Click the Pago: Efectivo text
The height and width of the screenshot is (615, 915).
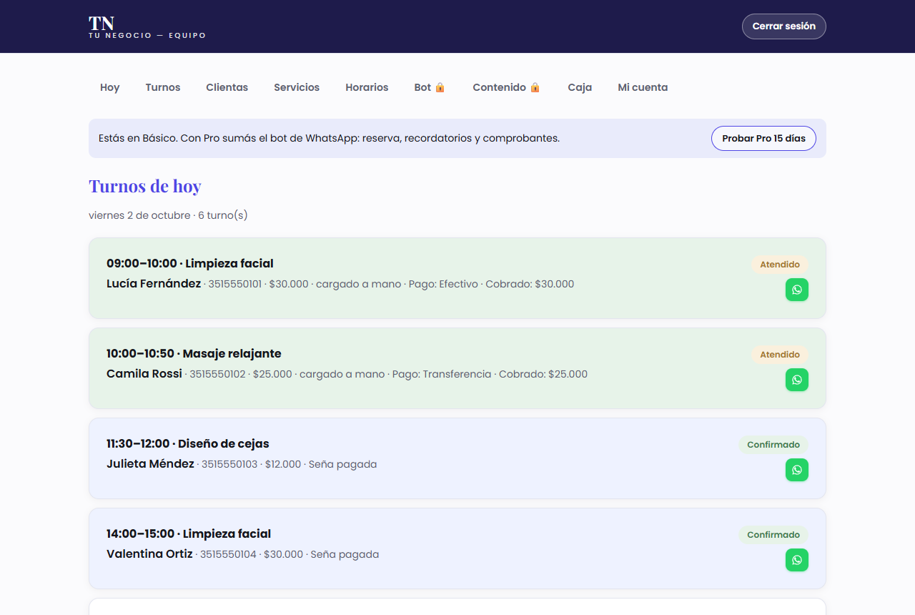click(443, 284)
